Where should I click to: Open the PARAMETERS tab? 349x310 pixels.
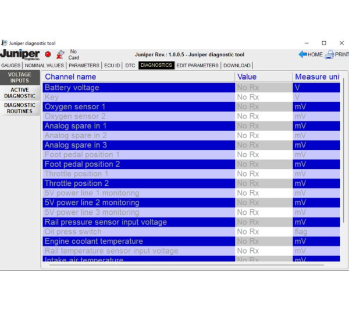(x=84, y=66)
